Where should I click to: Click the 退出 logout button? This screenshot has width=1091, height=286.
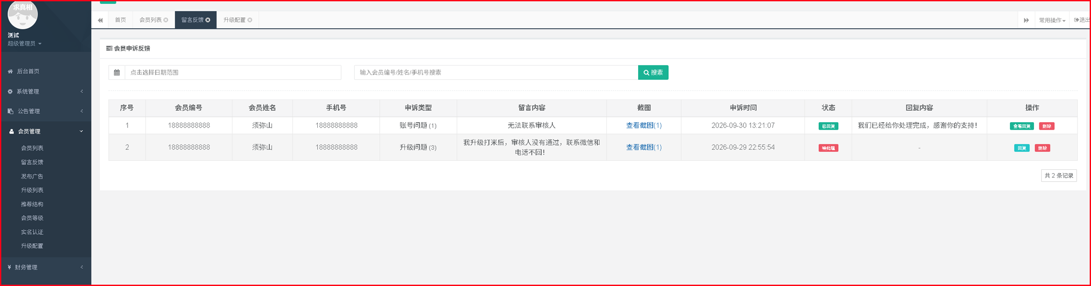pyautogui.click(x=1082, y=20)
